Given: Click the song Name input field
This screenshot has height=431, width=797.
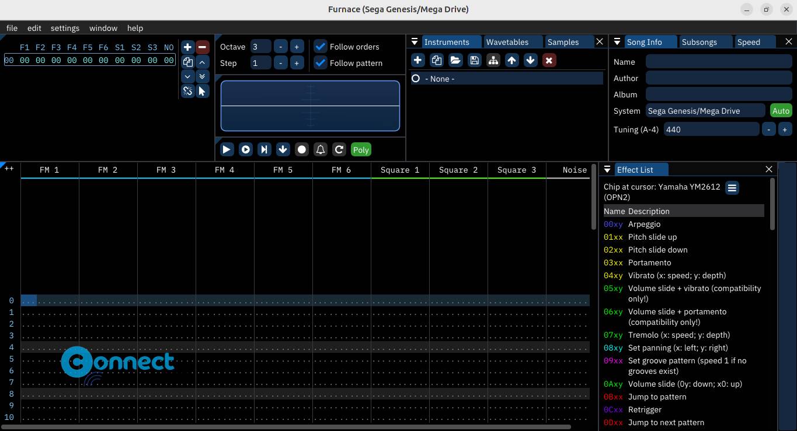Looking at the screenshot, I should coord(719,62).
